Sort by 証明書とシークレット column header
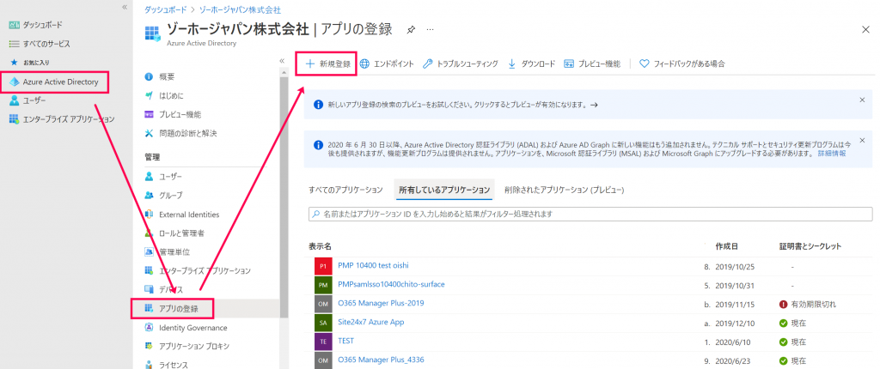Viewport: 880px width, 369px height. tap(810, 246)
